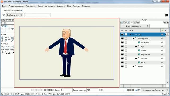The image size is (170, 96).
Task: Activate the fourth Camera pan/tilt tool
Action: pyautogui.click(x=12, y=47)
